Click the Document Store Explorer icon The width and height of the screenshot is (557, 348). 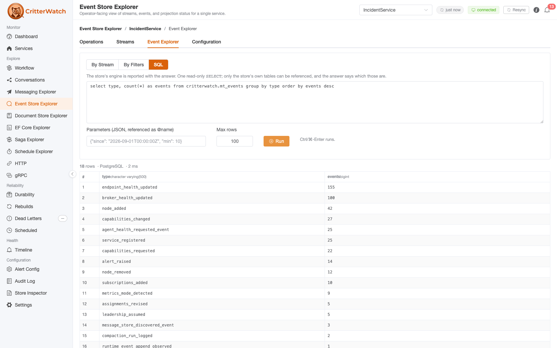click(x=9, y=116)
